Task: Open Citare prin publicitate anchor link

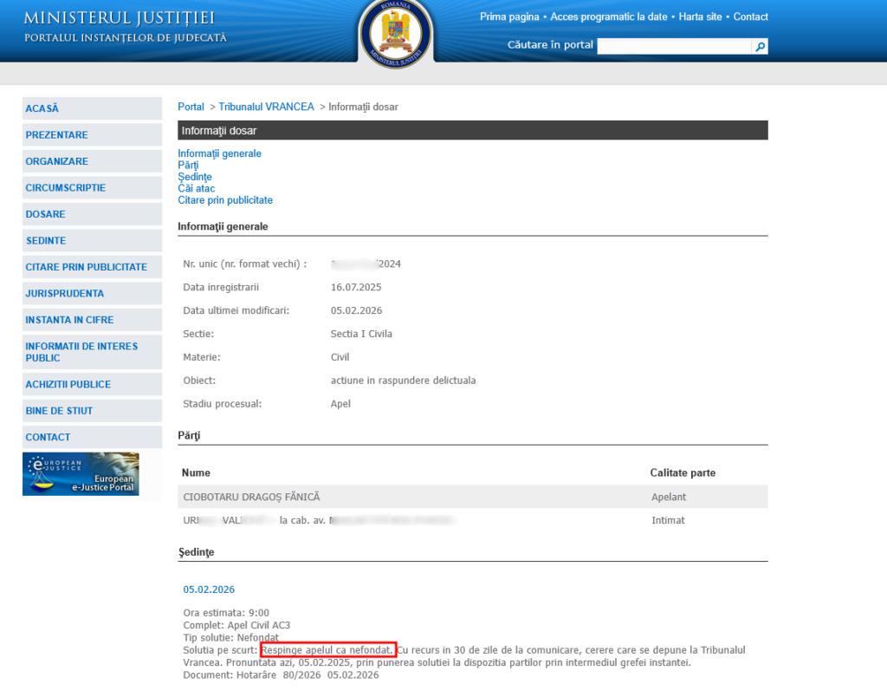Action: 225,200
